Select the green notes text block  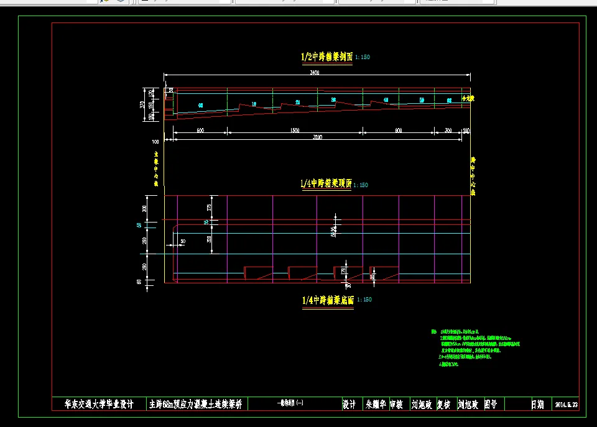click(x=476, y=348)
